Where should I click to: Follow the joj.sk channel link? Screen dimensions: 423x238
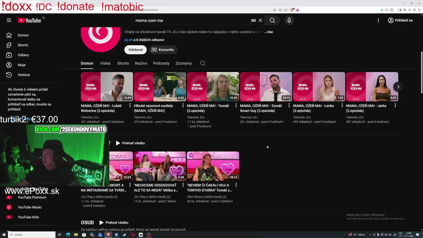tap(129, 40)
